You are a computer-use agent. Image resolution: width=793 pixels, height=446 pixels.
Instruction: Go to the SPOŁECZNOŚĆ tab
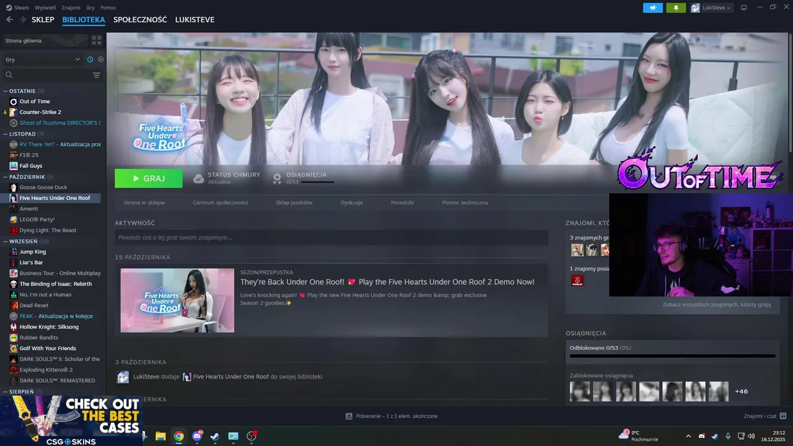140,20
